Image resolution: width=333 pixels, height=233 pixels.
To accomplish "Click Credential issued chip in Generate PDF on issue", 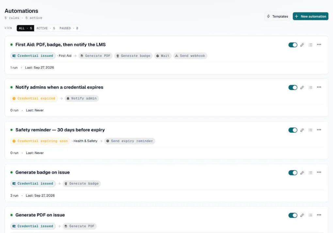I will [33, 226].
